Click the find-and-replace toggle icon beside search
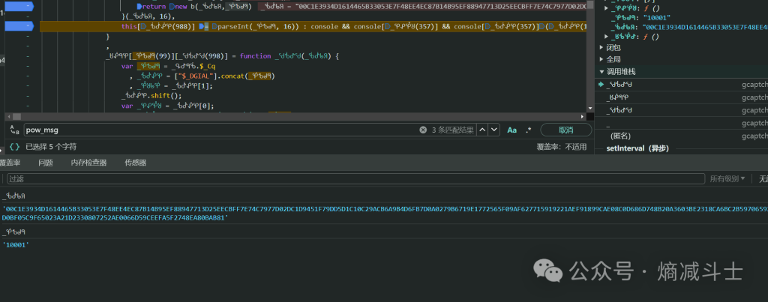 [x=14, y=130]
